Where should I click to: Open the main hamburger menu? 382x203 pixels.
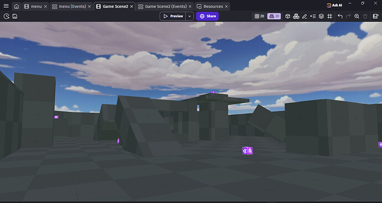[x=6, y=6]
